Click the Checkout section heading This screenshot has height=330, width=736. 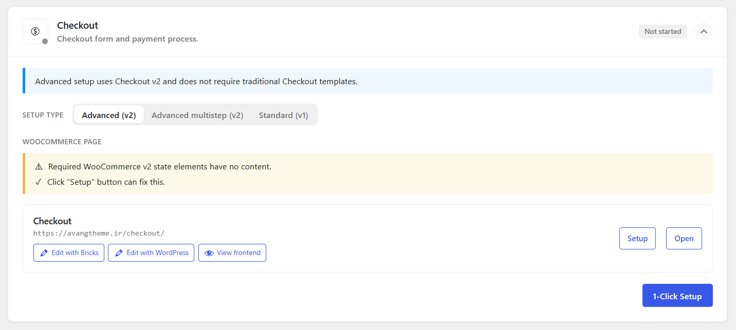pyautogui.click(x=78, y=25)
